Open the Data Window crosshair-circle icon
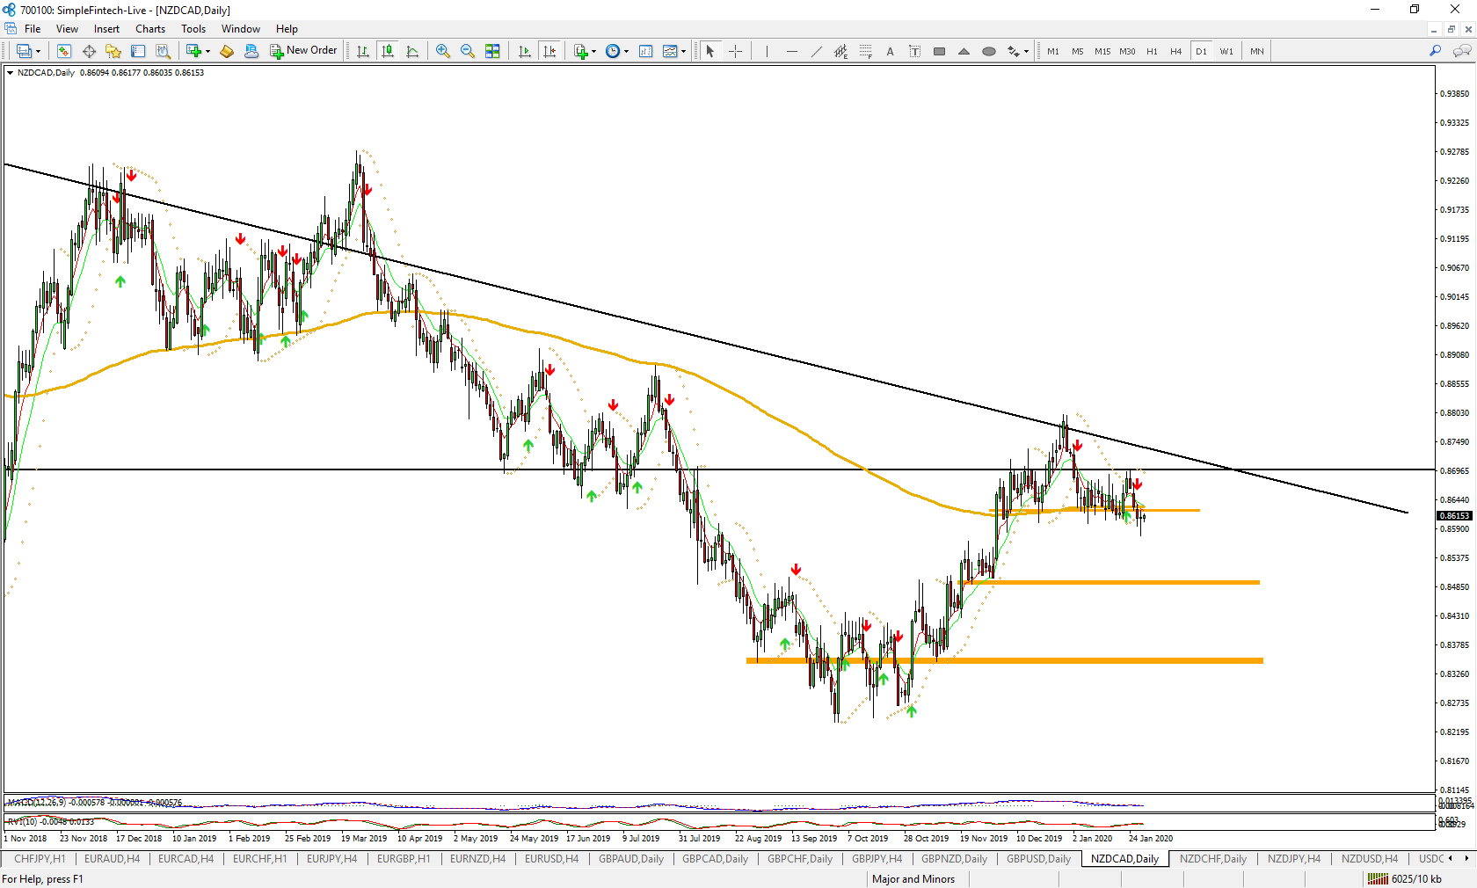Image resolution: width=1477 pixels, height=888 pixels. tap(89, 51)
